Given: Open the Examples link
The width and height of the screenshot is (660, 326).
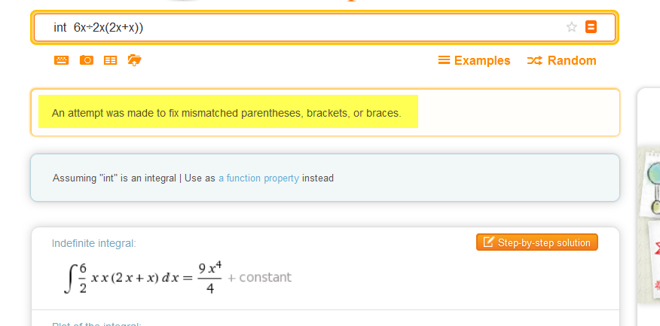Looking at the screenshot, I should [482, 60].
